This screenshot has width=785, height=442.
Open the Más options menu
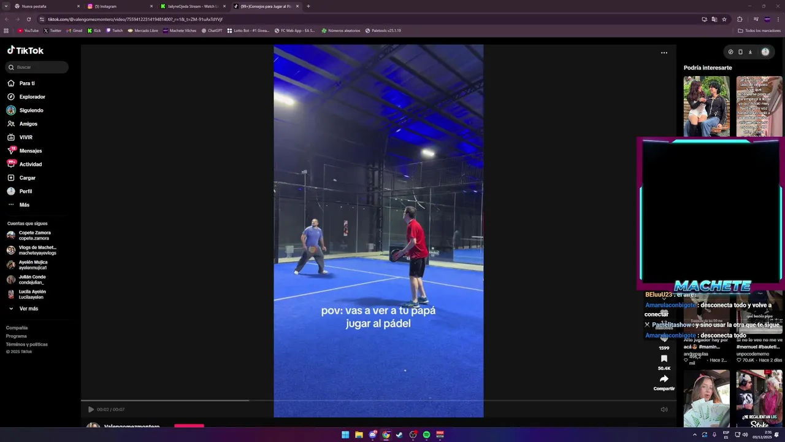coord(18,204)
